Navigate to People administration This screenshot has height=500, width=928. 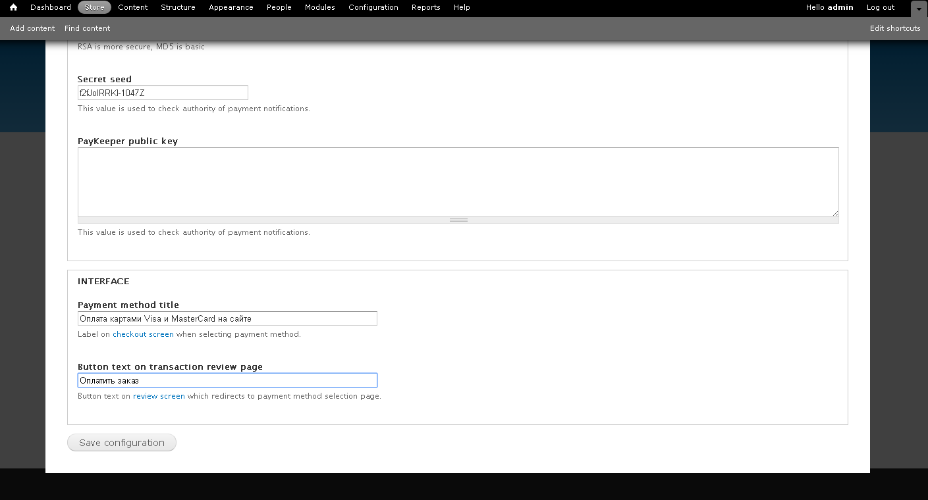point(279,7)
